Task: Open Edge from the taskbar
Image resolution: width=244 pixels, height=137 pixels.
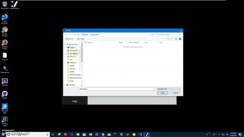Action: coord(72,134)
